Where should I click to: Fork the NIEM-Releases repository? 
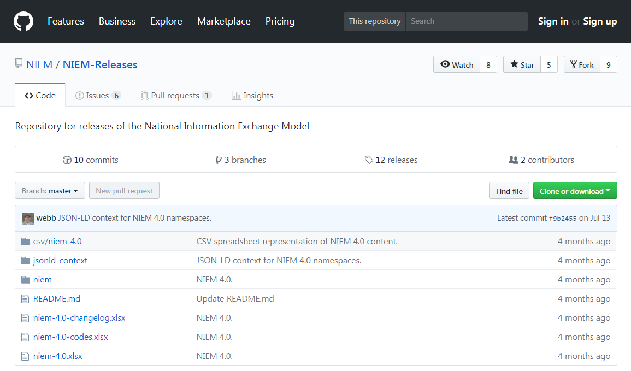pyautogui.click(x=582, y=64)
